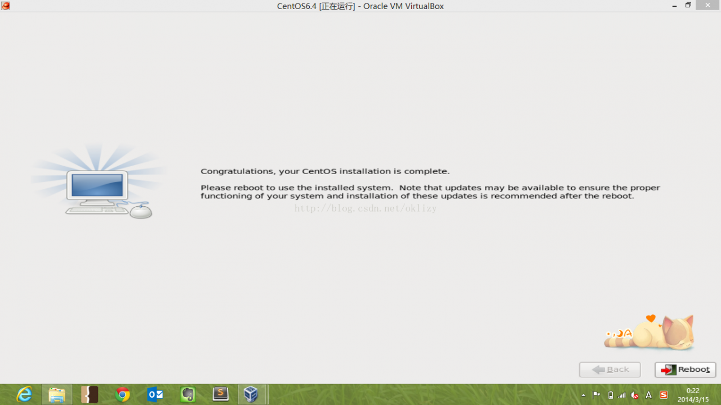Click the muted volume tray icon
The height and width of the screenshot is (405, 721).
click(635, 395)
